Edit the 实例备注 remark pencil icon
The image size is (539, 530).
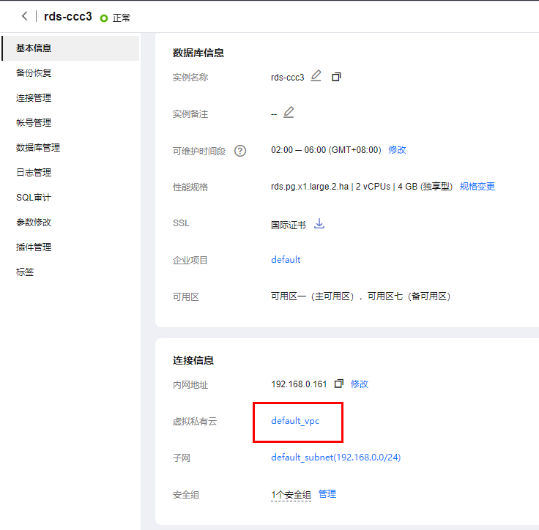point(289,113)
